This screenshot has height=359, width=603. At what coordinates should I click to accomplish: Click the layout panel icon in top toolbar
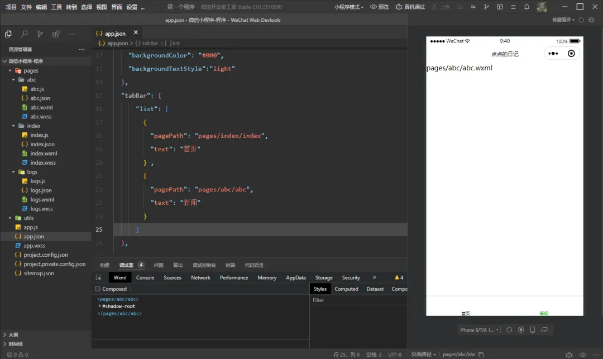coord(500,7)
